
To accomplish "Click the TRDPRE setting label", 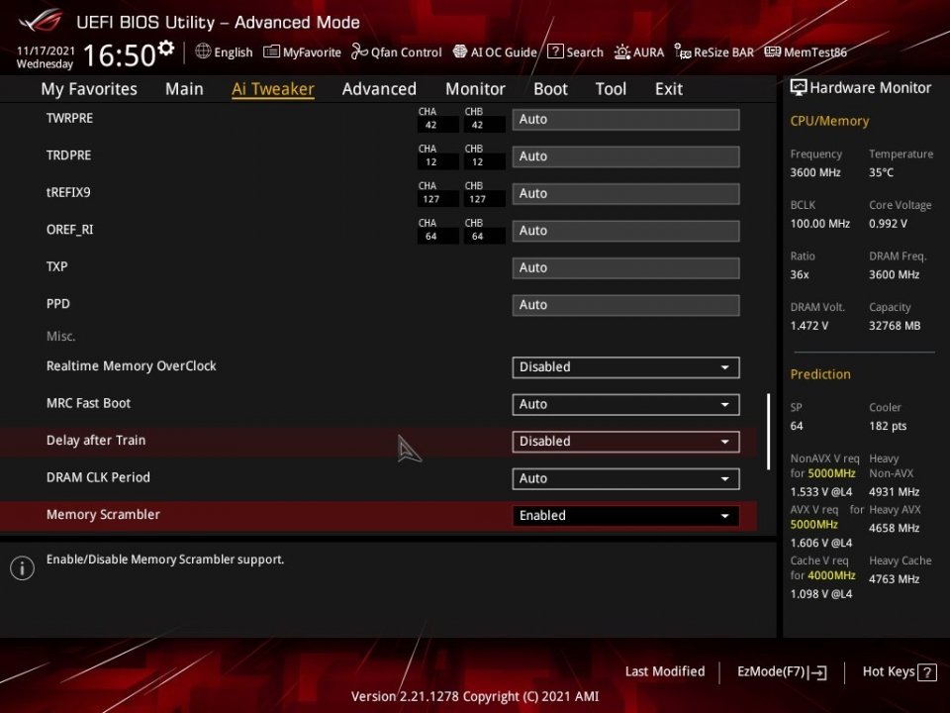I will click(68, 155).
